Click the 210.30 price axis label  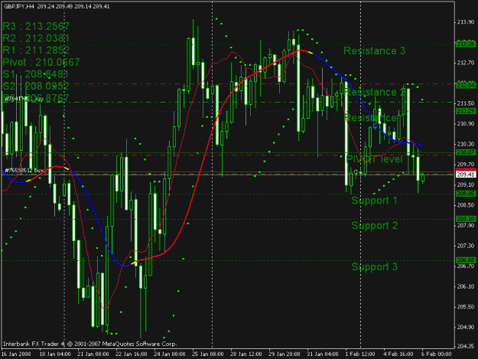[466, 144]
